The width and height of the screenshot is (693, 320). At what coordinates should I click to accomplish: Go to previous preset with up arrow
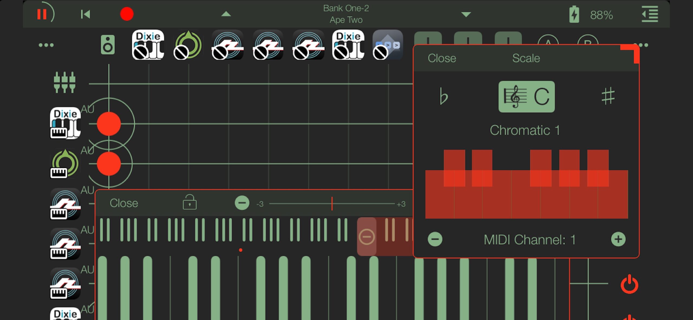pos(226,14)
